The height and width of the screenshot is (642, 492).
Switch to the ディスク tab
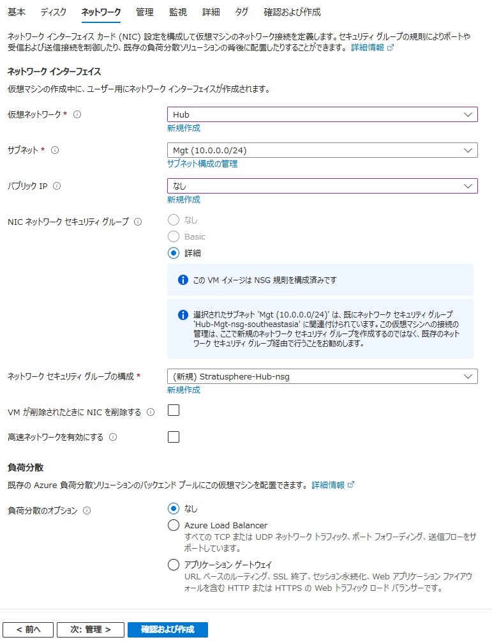click(53, 12)
